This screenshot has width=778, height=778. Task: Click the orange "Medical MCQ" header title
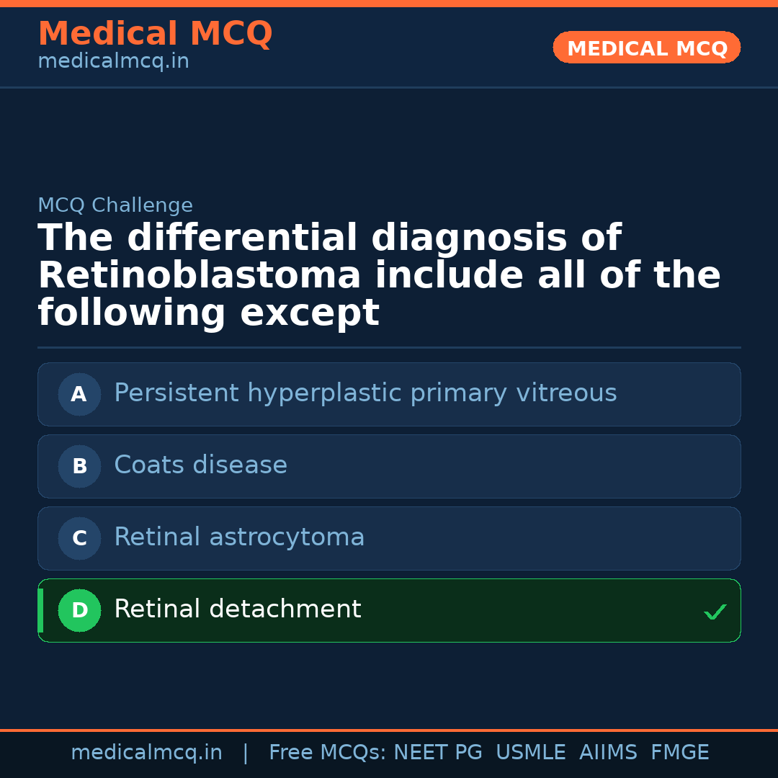coord(155,34)
